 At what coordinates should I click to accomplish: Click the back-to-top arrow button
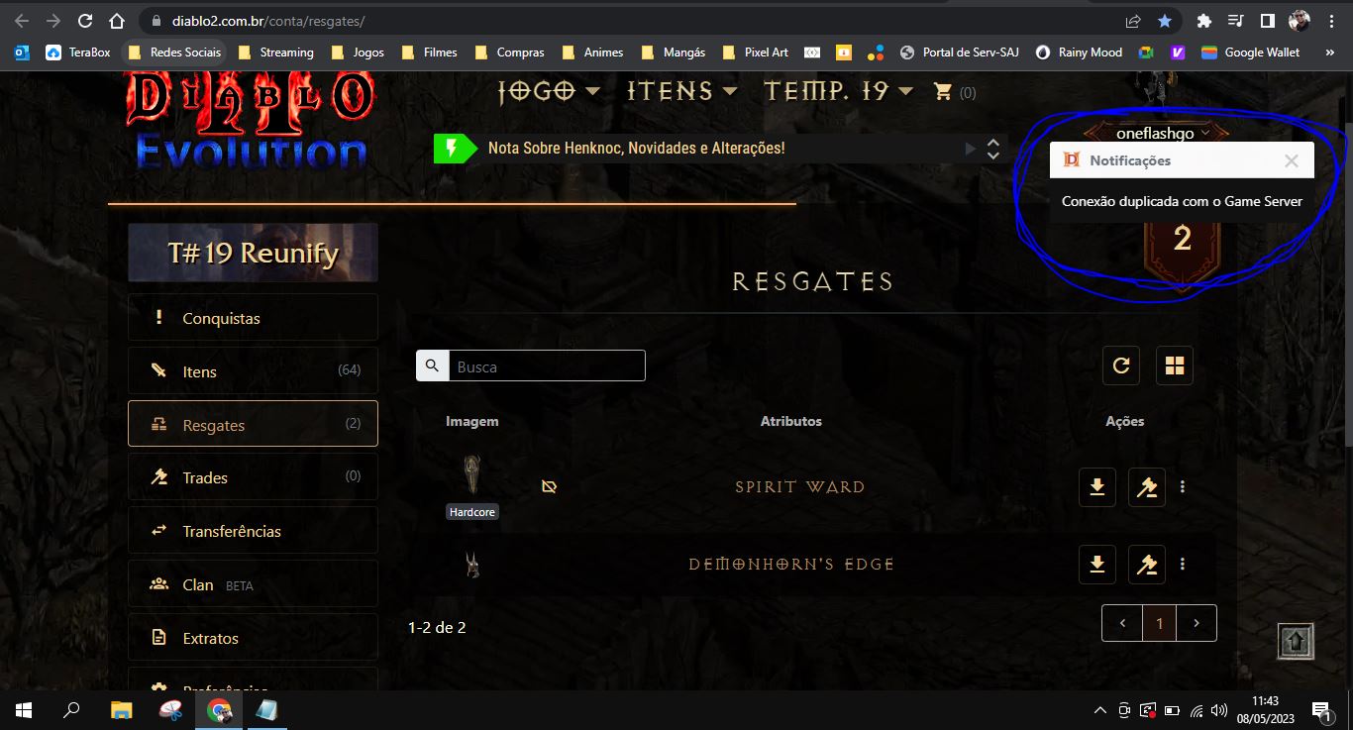coord(1296,641)
